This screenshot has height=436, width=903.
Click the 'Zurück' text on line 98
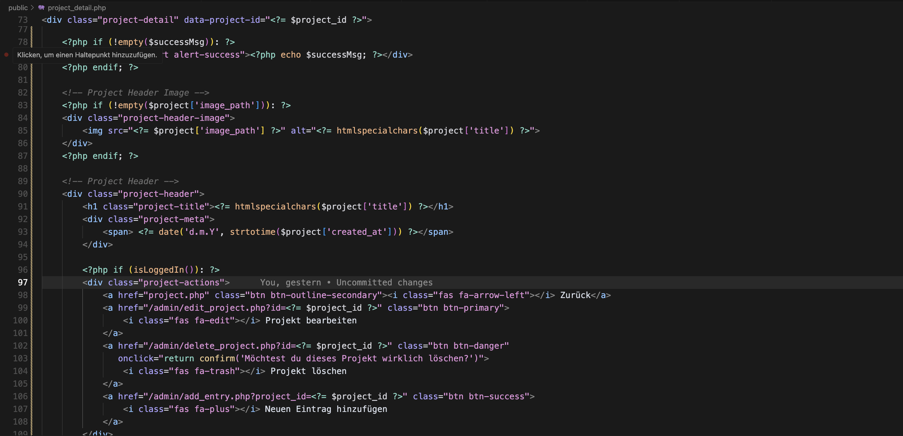coord(575,295)
